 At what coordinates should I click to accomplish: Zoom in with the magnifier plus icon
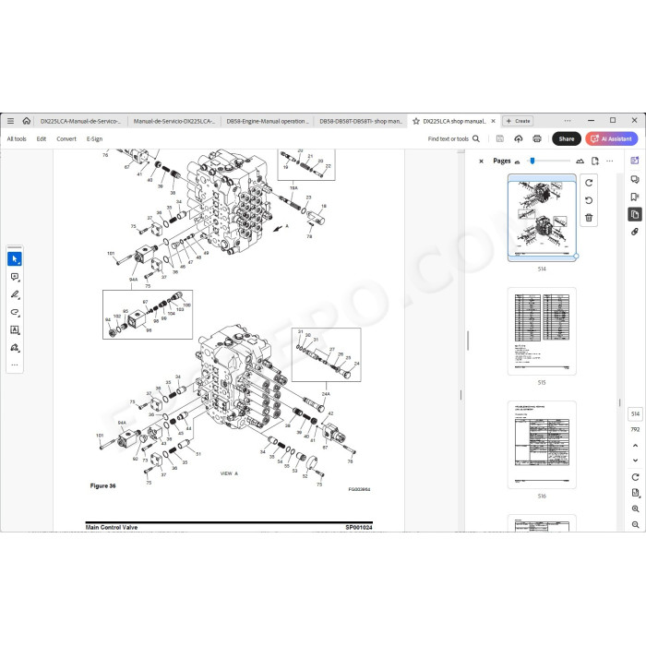click(635, 508)
